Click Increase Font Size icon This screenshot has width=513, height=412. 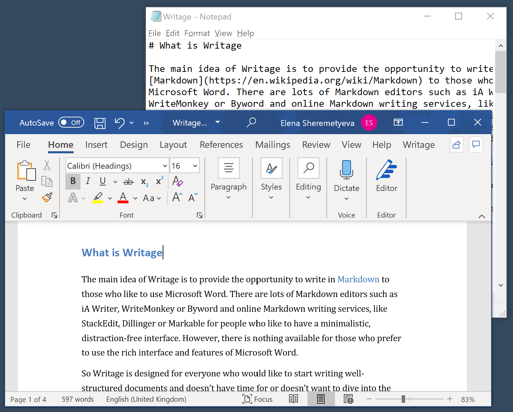pyautogui.click(x=177, y=197)
